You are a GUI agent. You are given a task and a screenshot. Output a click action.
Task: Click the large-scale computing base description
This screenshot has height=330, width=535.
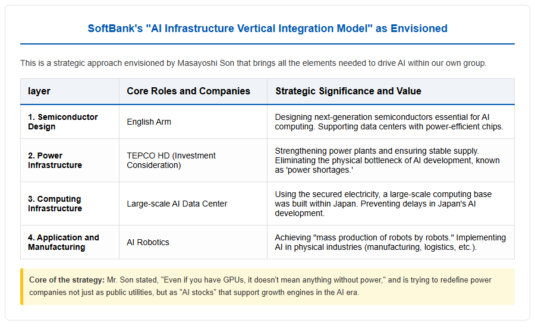point(383,204)
